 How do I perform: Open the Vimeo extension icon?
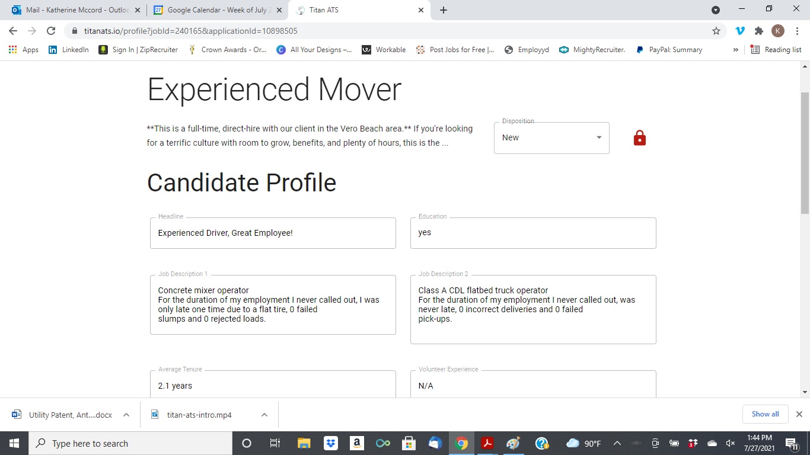pyautogui.click(x=740, y=31)
